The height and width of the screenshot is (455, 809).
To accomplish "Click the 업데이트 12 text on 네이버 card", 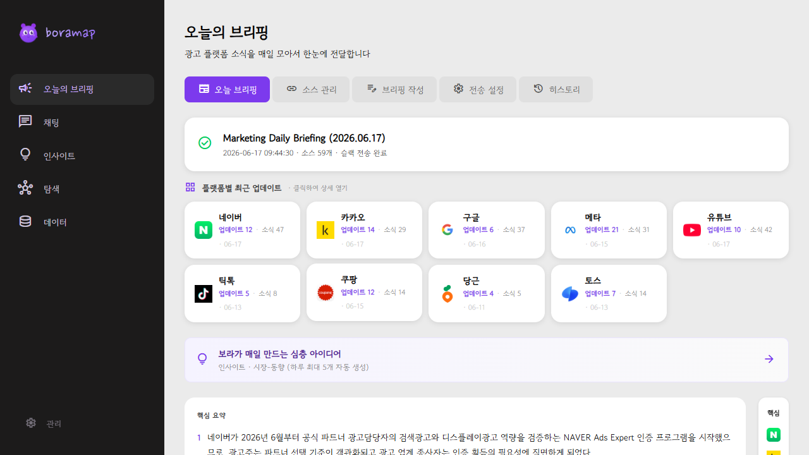I will click(235, 230).
